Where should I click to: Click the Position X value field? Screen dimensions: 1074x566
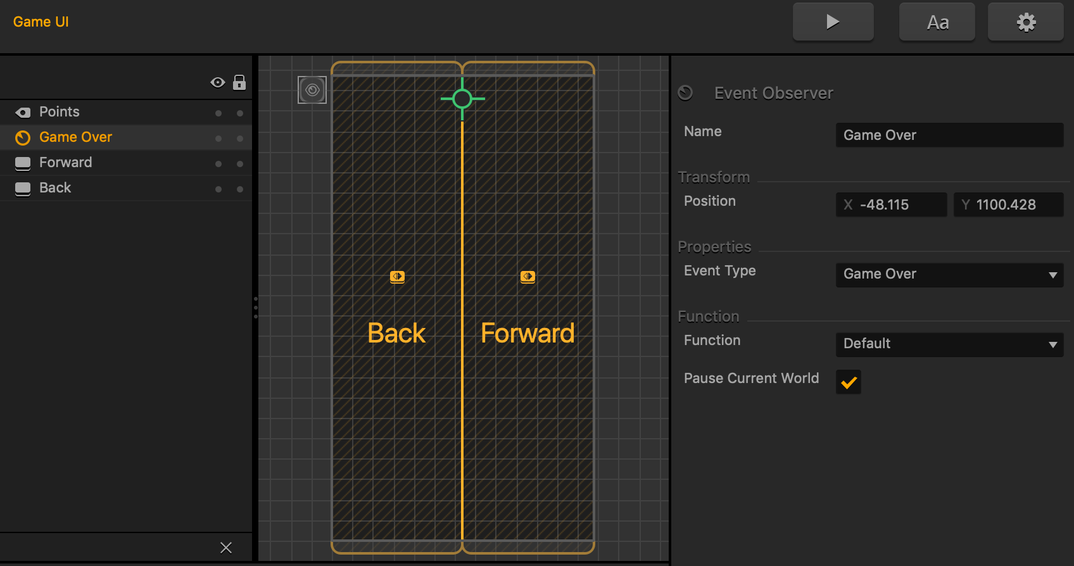click(x=892, y=204)
